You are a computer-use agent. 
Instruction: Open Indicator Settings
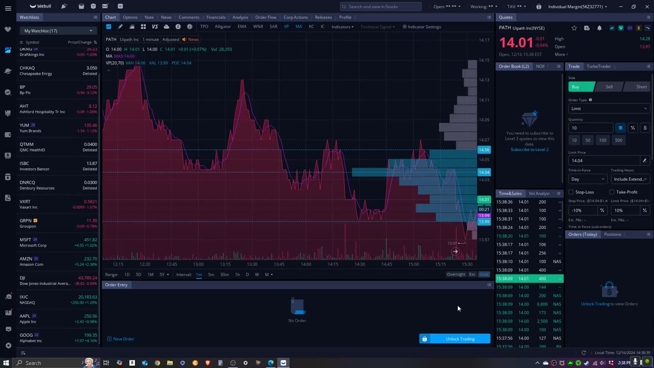click(422, 27)
